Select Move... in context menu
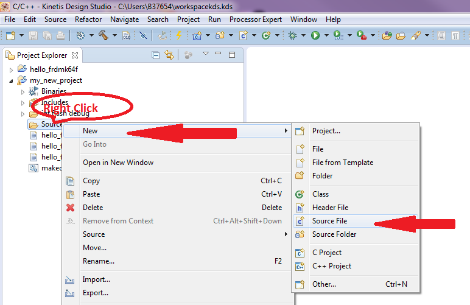 [177, 248]
